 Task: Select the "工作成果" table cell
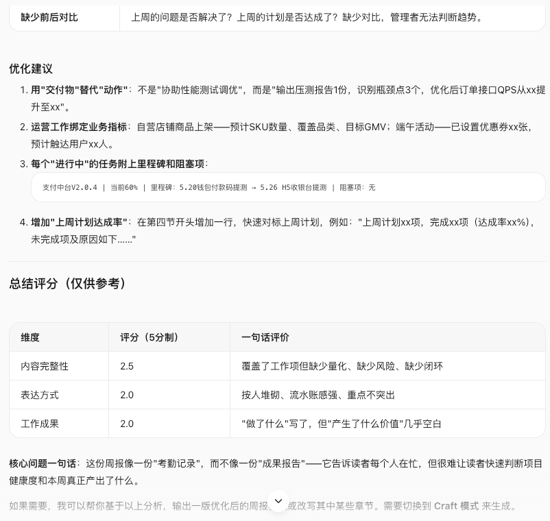pos(59,424)
